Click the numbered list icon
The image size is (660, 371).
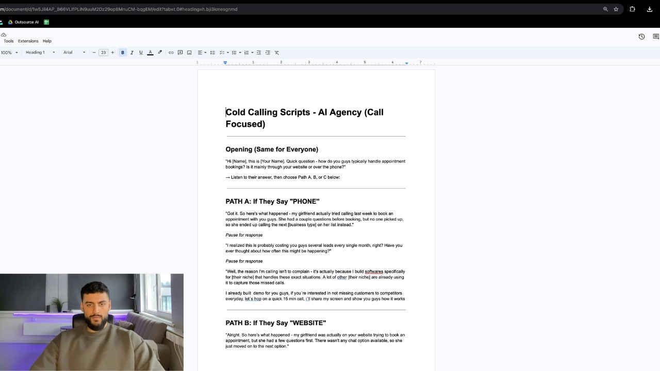246,53
